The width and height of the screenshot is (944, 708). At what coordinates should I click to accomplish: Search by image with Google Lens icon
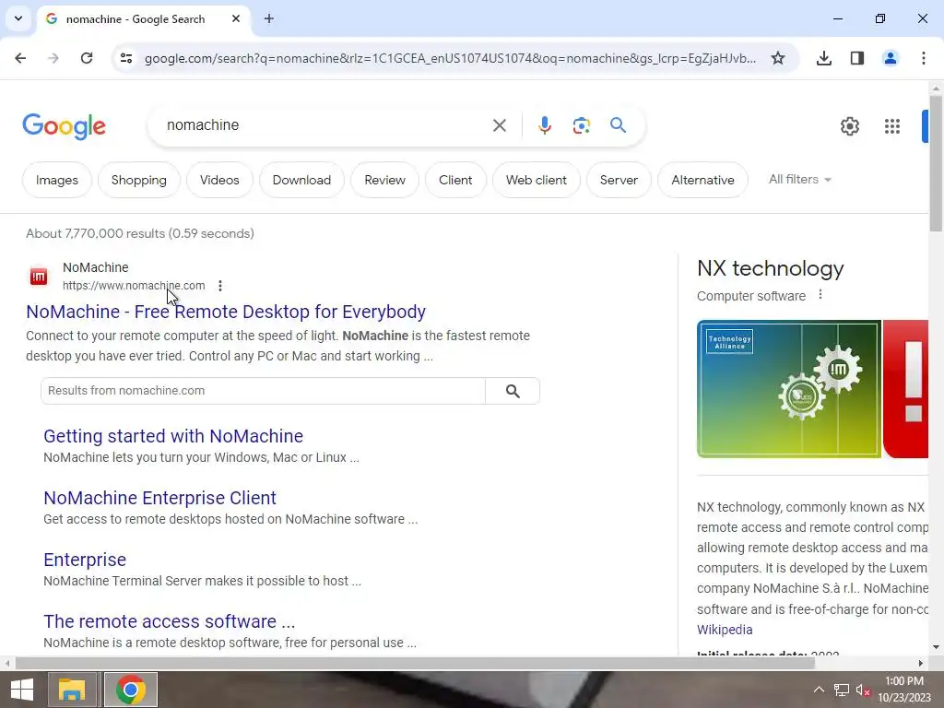tap(581, 125)
